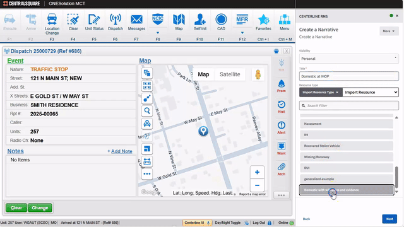Click the NCIC shield icon
This screenshot has height=227, width=404.
158,20
